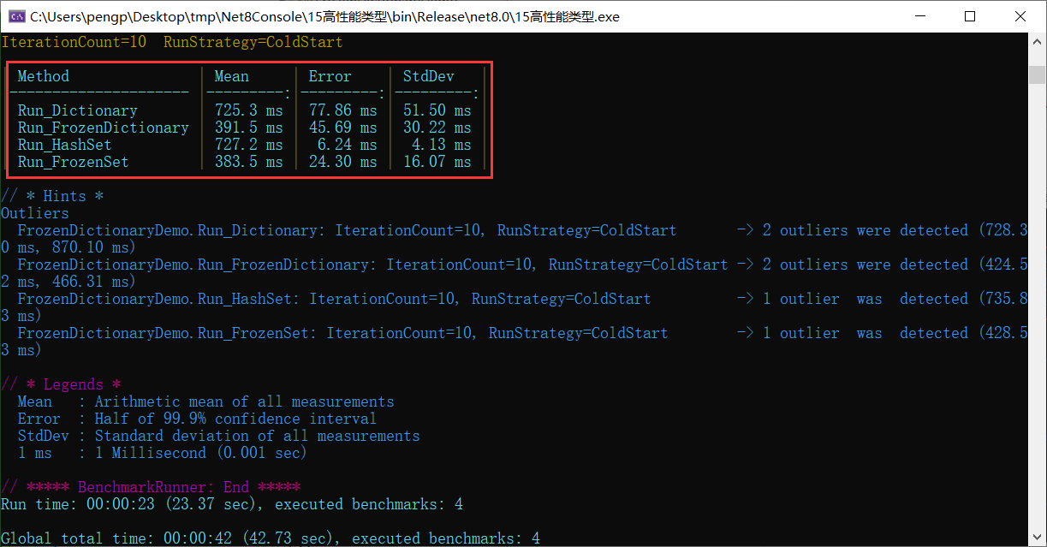Click the StdDev value "51.50 ms"
Viewport: 1047px width, 547px height.
coord(437,110)
